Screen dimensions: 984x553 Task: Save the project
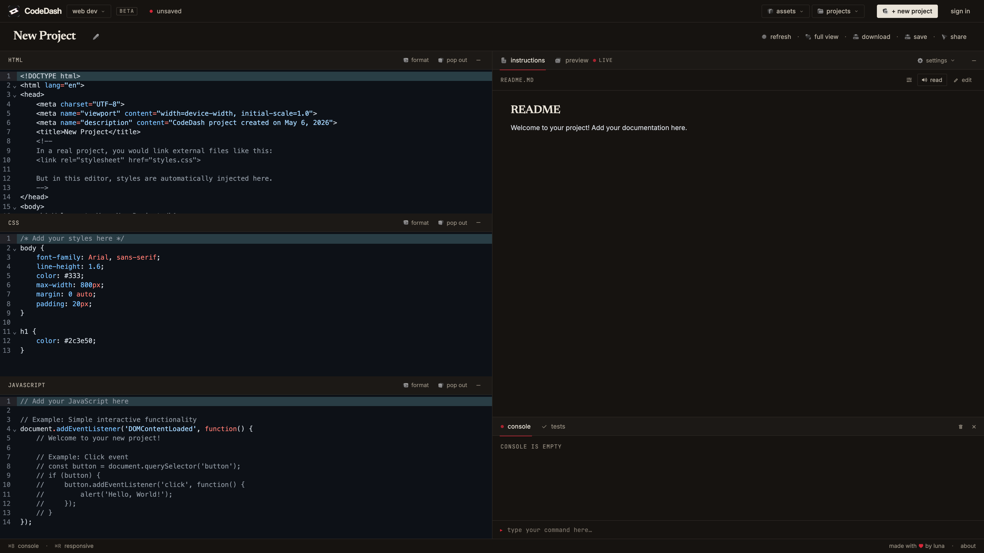[x=916, y=37]
